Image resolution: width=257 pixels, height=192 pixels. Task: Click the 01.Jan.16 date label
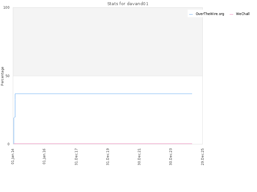pos(44,156)
